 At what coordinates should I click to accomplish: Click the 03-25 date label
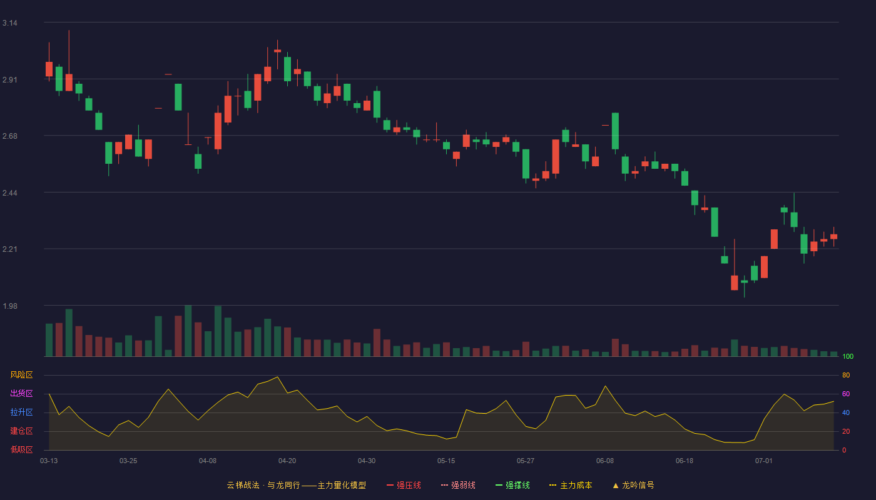(128, 461)
